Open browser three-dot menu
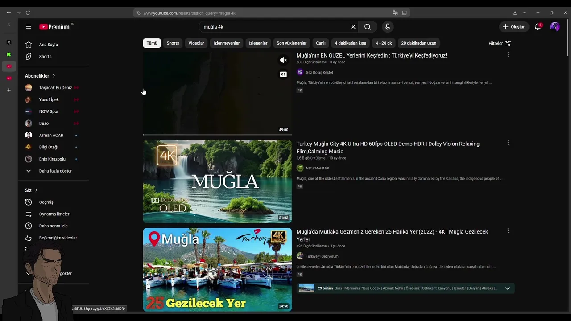This screenshot has height=321, width=571. coord(525,13)
